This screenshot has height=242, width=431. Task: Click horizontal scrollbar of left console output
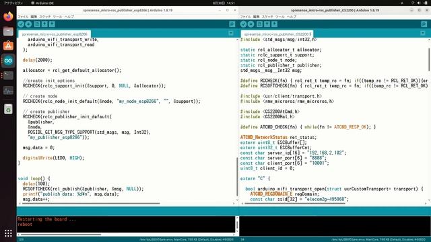(x=61, y=235)
